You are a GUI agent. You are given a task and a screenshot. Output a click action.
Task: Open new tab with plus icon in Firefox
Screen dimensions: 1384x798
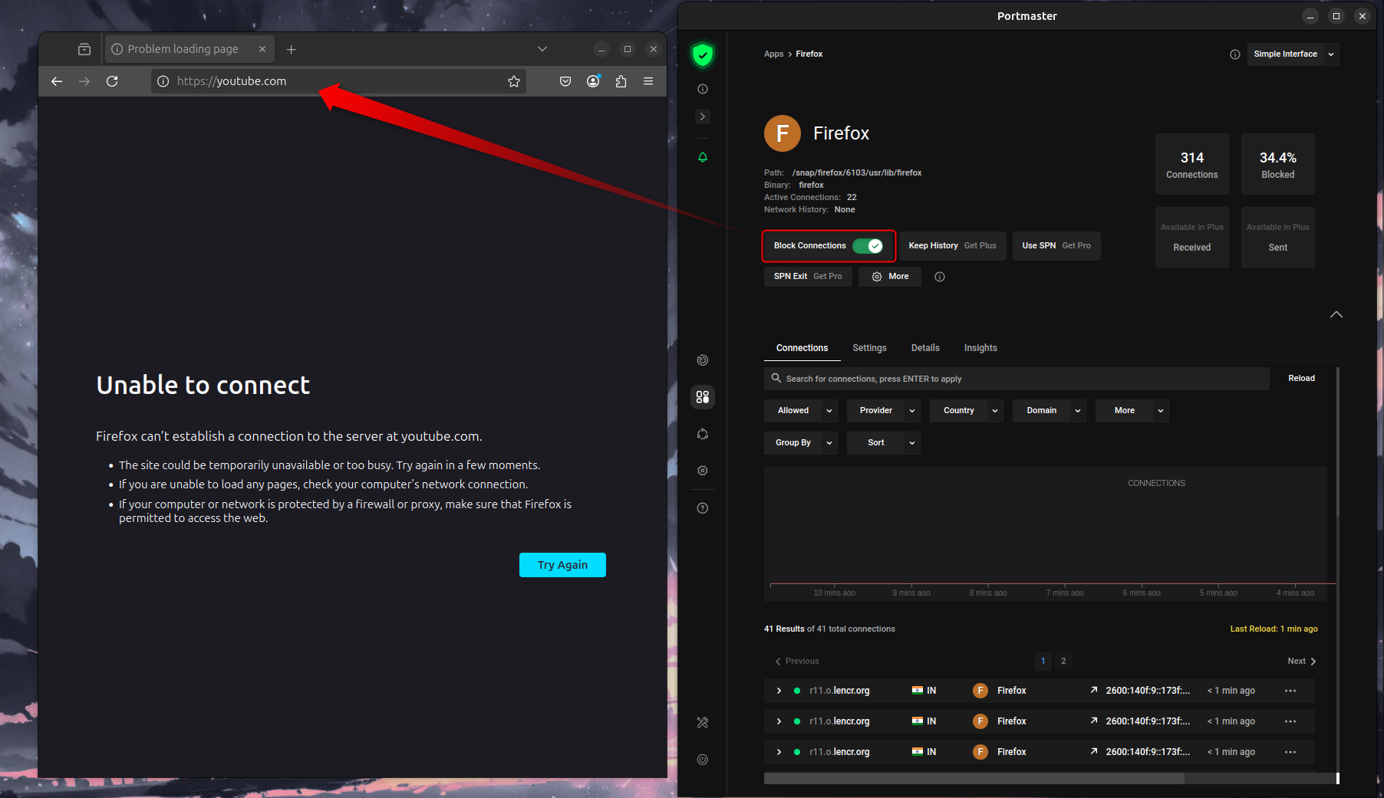pyautogui.click(x=291, y=49)
